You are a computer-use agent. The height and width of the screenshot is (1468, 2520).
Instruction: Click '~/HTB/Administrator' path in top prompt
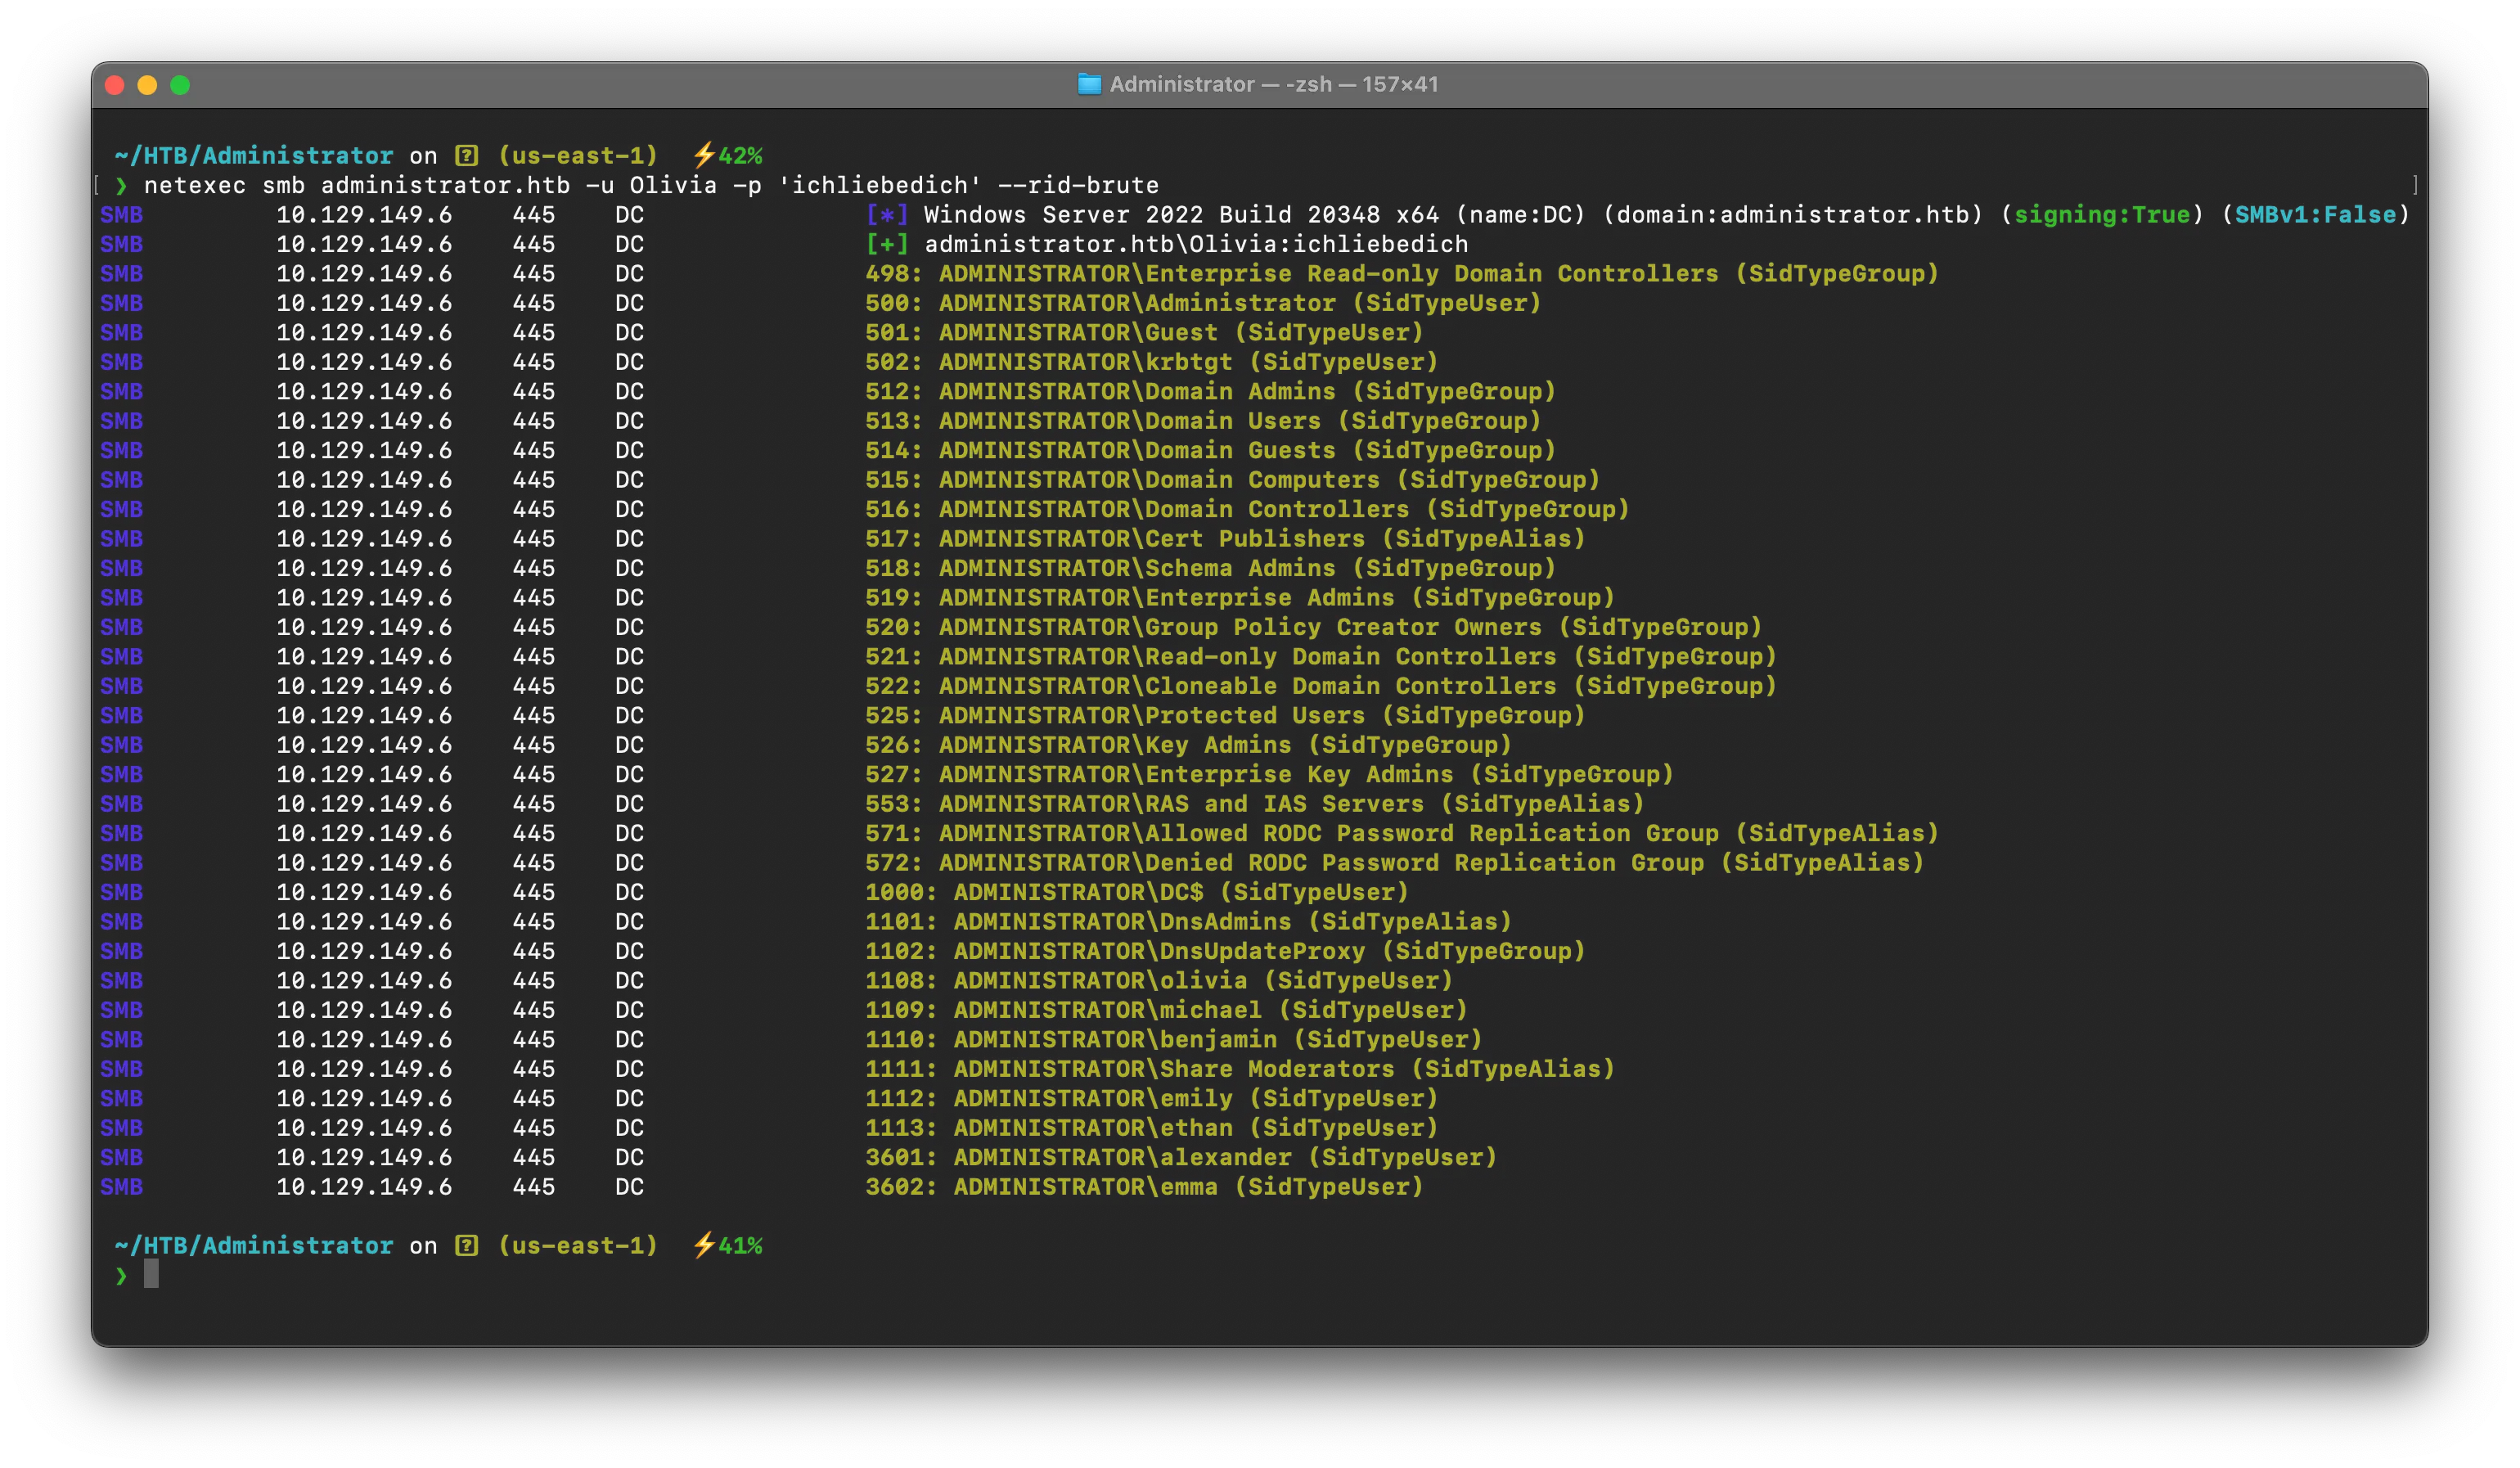pos(254,155)
